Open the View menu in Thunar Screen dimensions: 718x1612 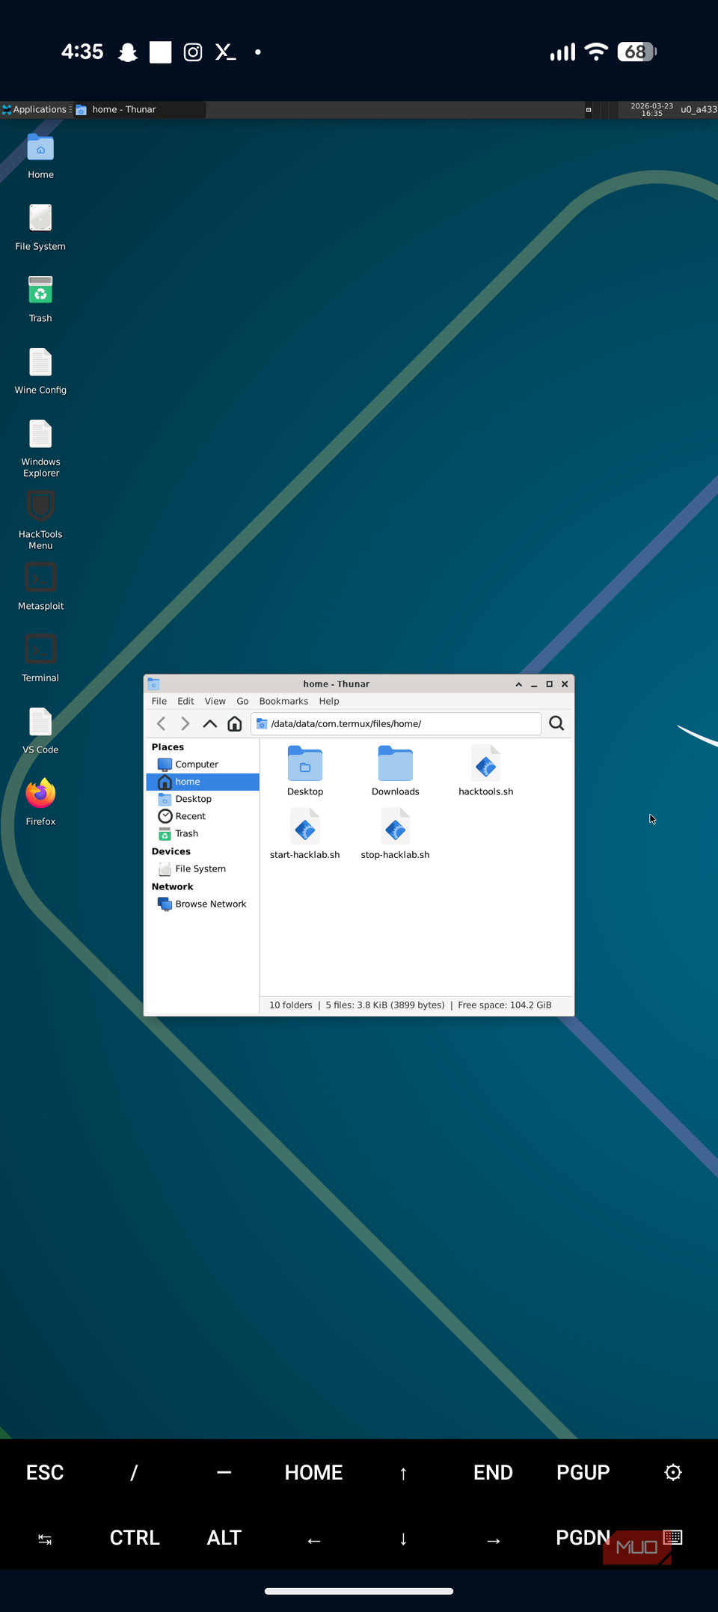coord(215,701)
